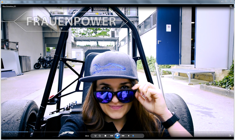Stop the video playback

[105, 136]
